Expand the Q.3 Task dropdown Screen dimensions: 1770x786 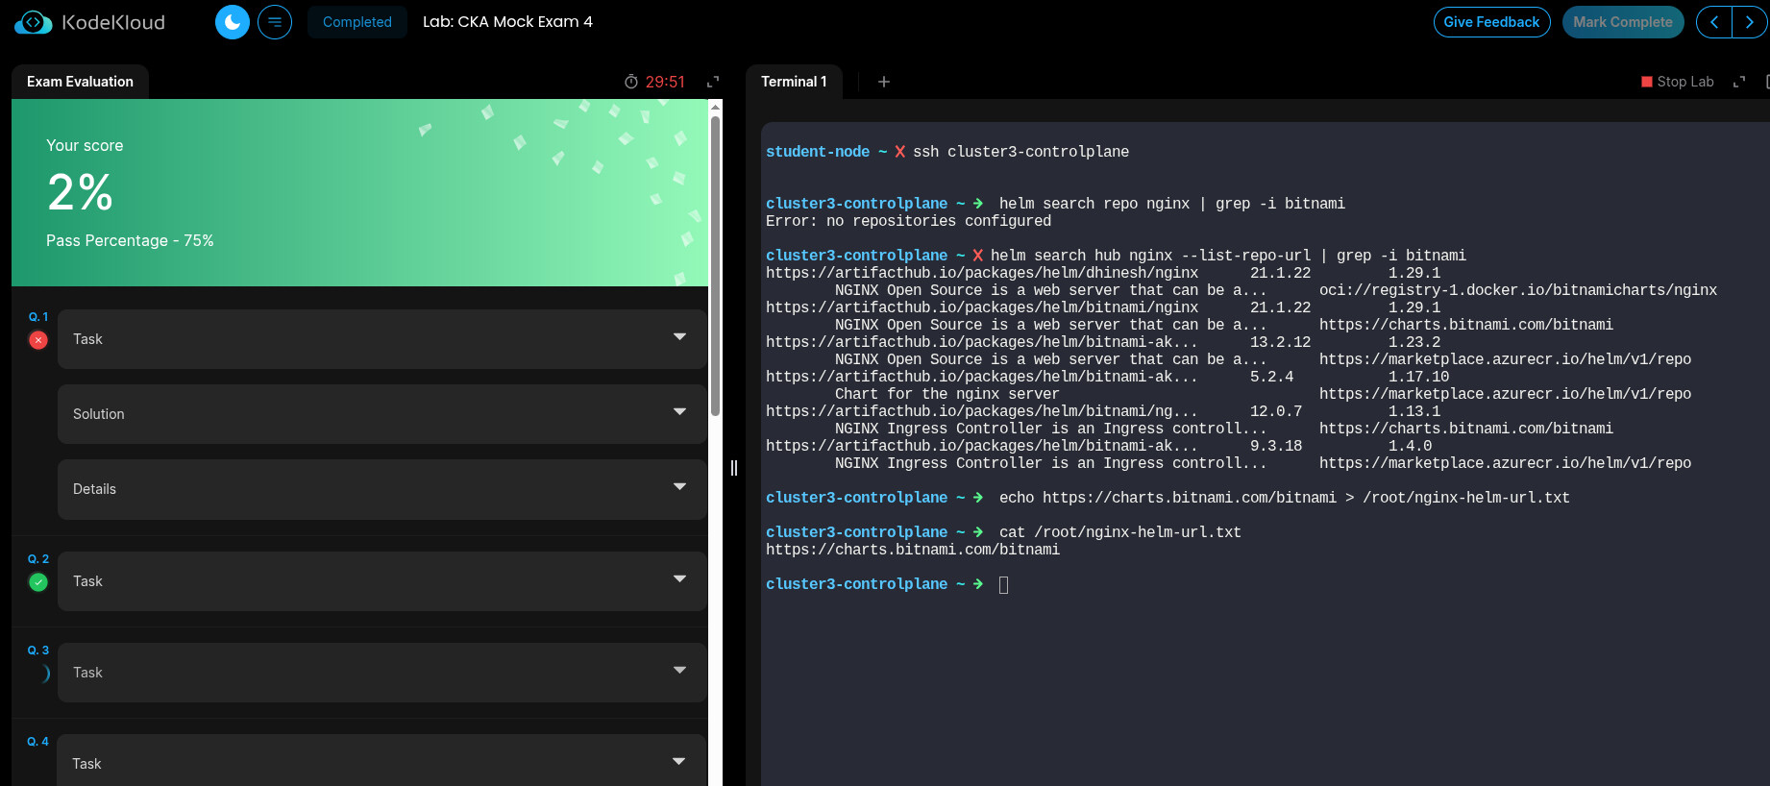(x=382, y=673)
